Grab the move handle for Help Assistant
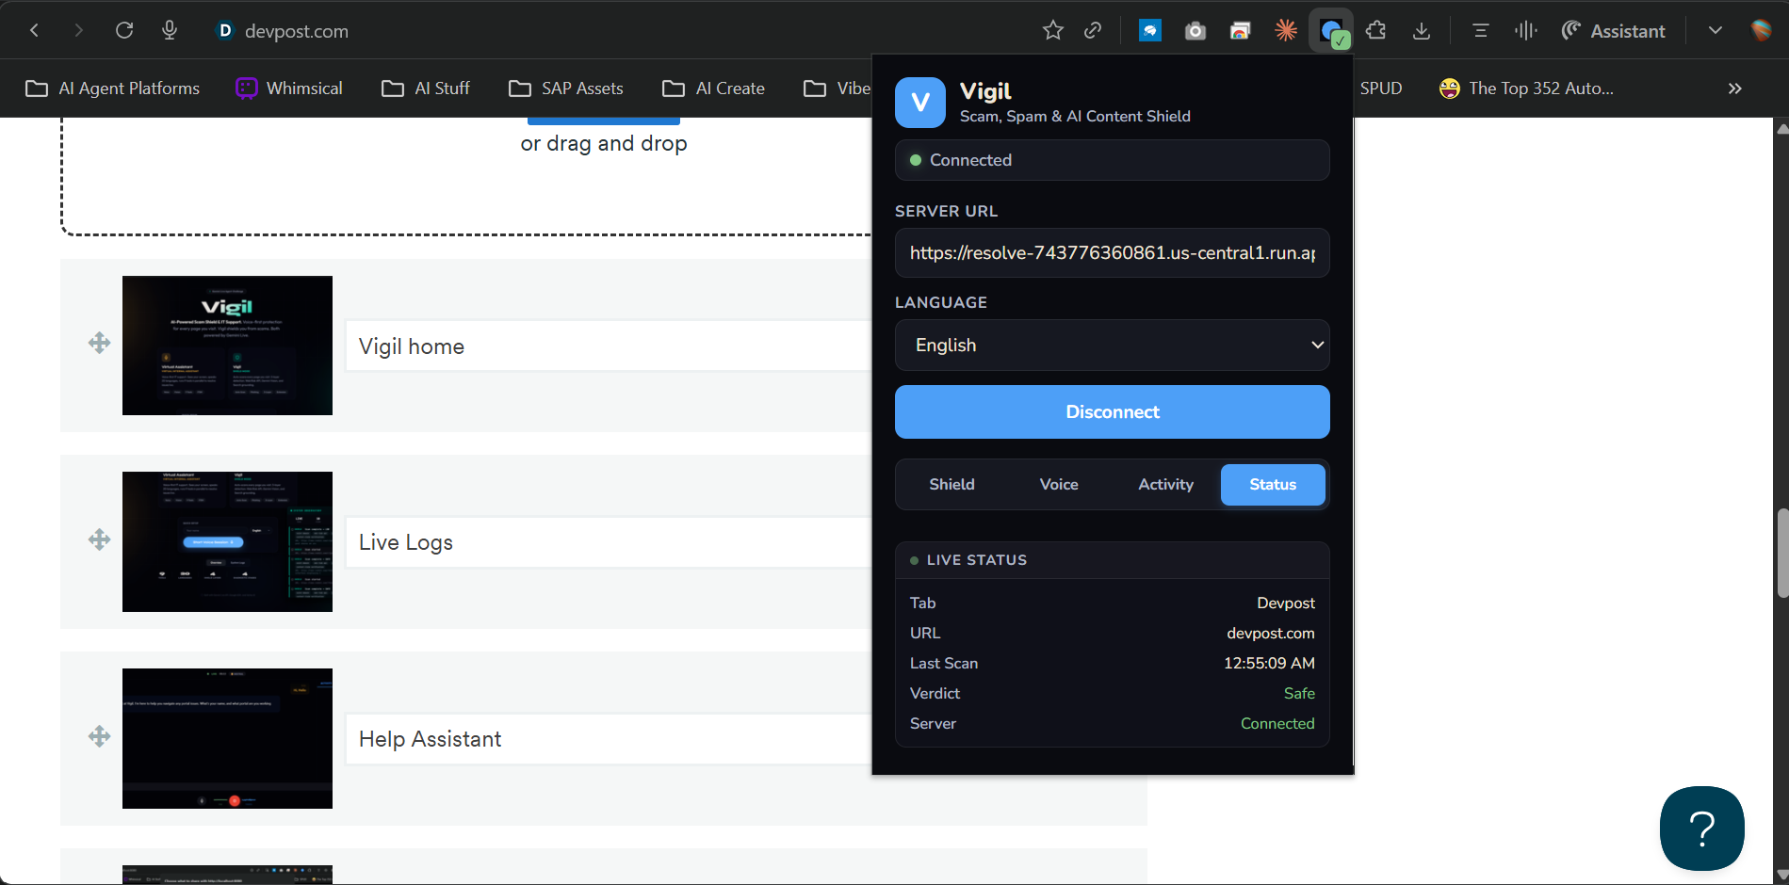1789x885 pixels. coord(100,736)
